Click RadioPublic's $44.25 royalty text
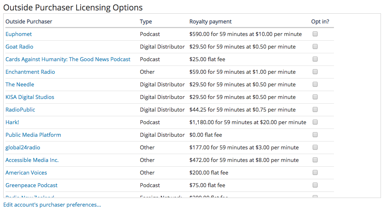This screenshot has width=386, height=212. (x=243, y=109)
